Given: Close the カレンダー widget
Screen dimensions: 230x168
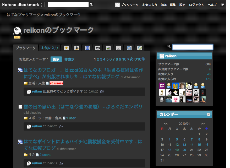Looking at the screenshot, I should click(209, 114).
